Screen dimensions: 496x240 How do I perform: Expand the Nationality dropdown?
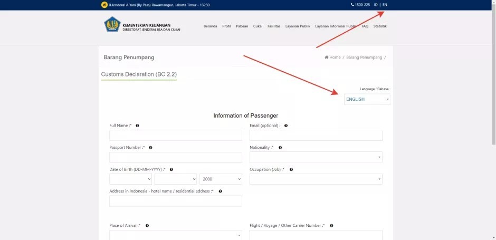pos(316,157)
